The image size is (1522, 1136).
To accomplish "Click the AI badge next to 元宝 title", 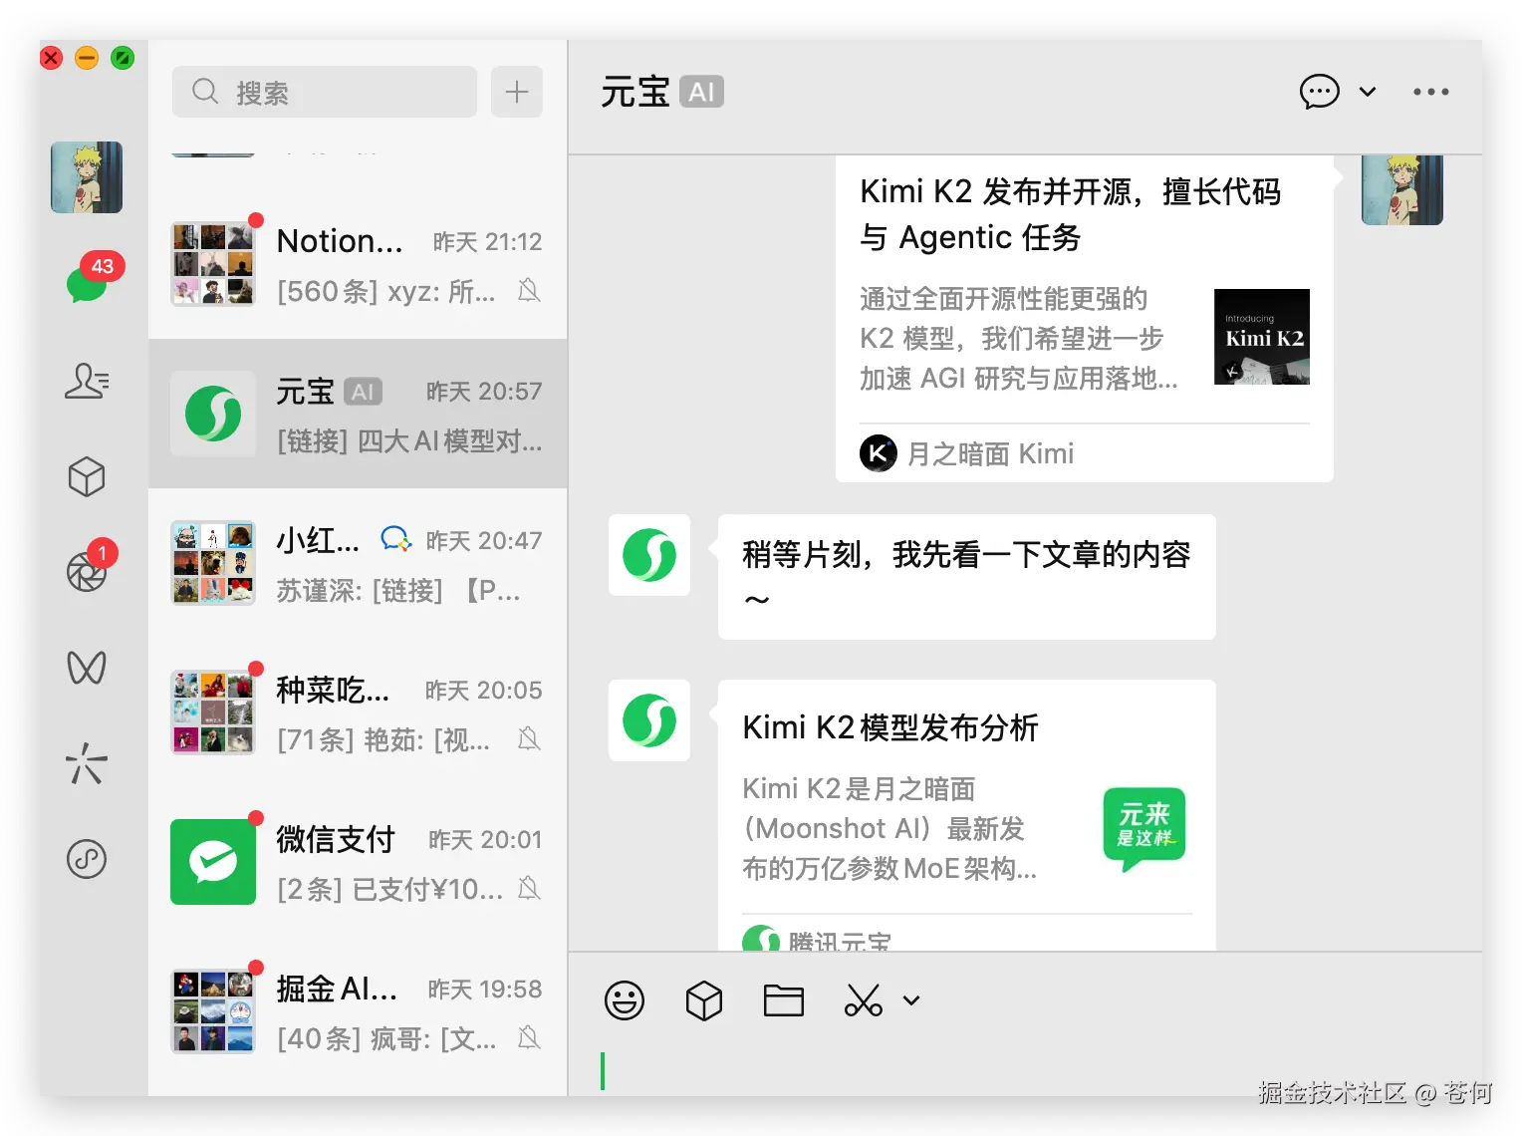I will [x=701, y=92].
